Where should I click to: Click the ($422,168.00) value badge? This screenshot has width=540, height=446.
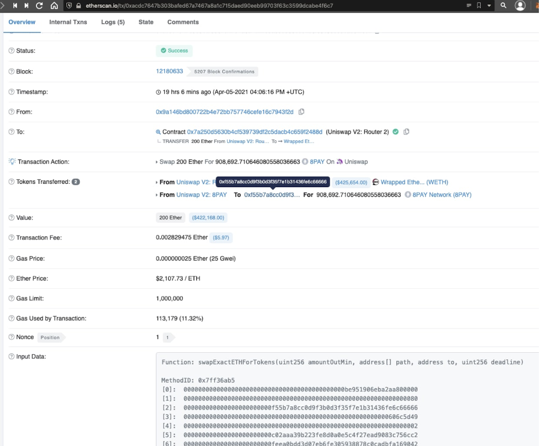[208, 217]
